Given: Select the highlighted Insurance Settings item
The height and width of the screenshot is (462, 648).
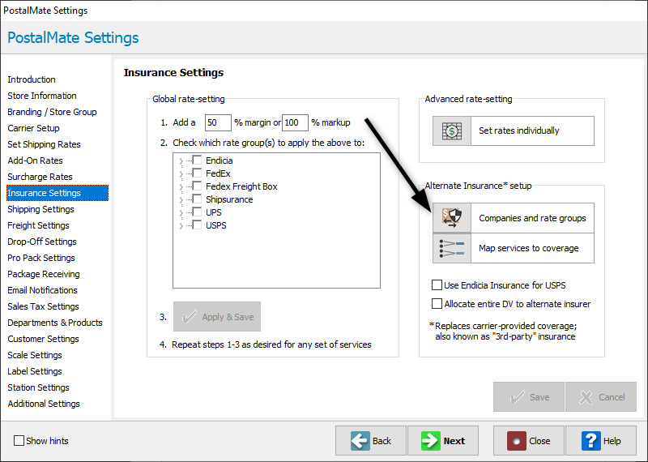Looking at the screenshot, I should coord(58,193).
